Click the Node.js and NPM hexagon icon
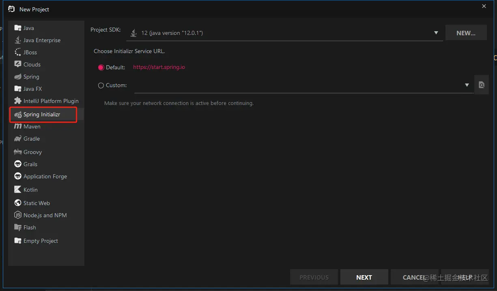The width and height of the screenshot is (497, 291). 17,215
